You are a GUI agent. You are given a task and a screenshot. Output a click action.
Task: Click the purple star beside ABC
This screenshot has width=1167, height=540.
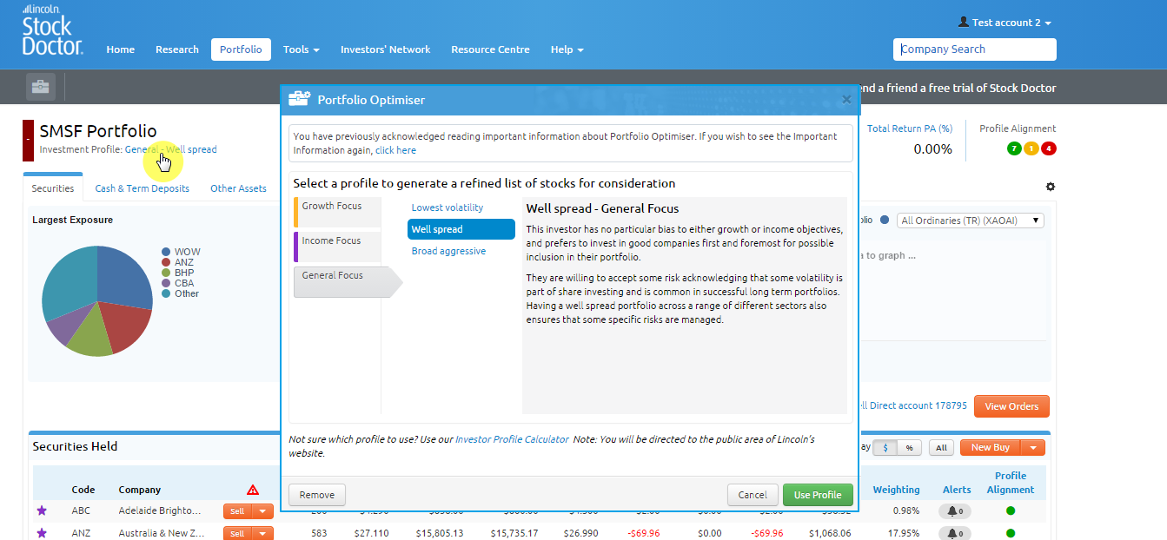coord(41,511)
